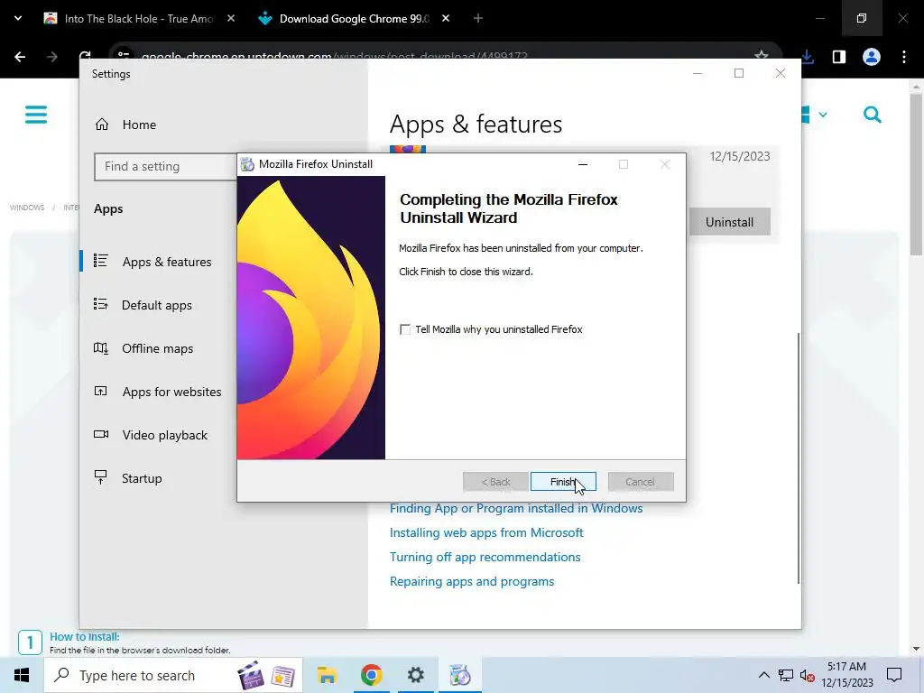The image size is (924, 693).
Task: Open Repairing apps and programs link
Action: 472,582
